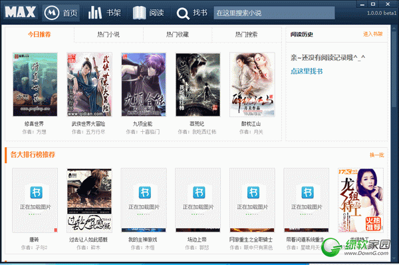The width and height of the screenshot is (399, 265).
Task: Click the 修真世界 title text
Action: point(34,124)
